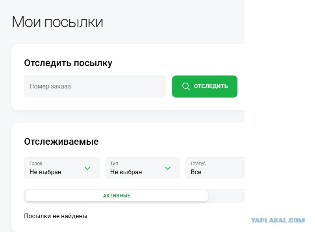
Task: Open the Статус dropdown showing Все
Action: (x=215, y=168)
